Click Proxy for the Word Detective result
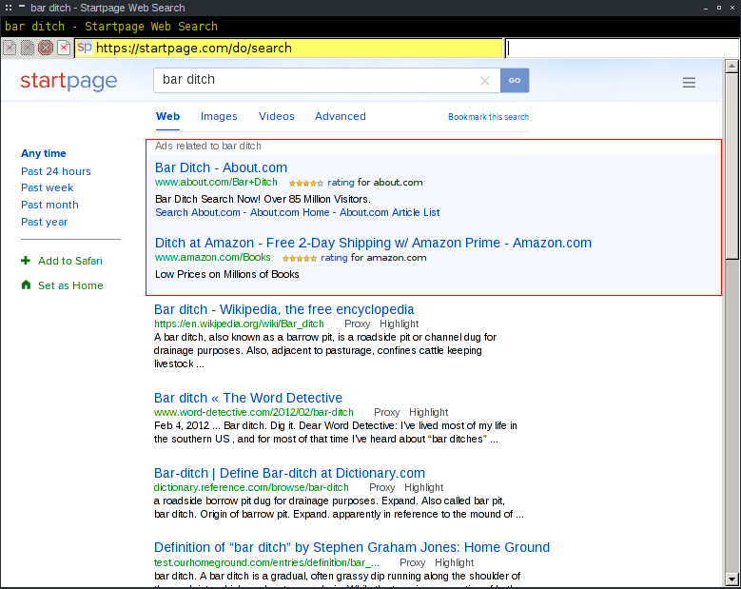Image resolution: width=741 pixels, height=589 pixels. click(386, 412)
